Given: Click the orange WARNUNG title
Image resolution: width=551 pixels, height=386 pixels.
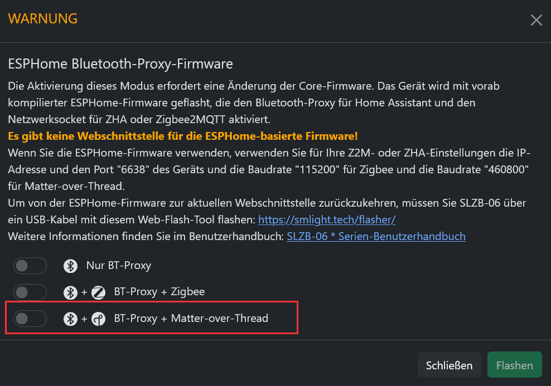Looking at the screenshot, I should 42,18.
